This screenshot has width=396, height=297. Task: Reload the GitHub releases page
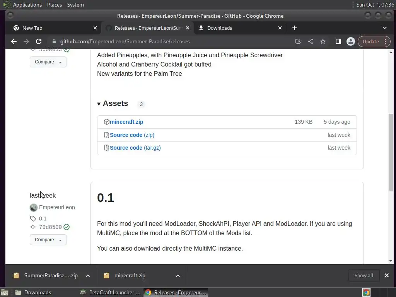point(39,41)
